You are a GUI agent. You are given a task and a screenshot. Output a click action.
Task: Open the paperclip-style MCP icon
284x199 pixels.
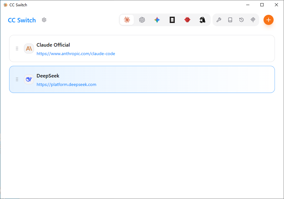253,20
